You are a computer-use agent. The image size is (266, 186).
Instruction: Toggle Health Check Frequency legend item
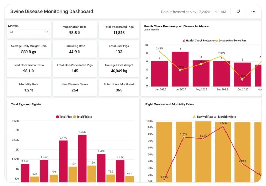[x=199, y=41]
